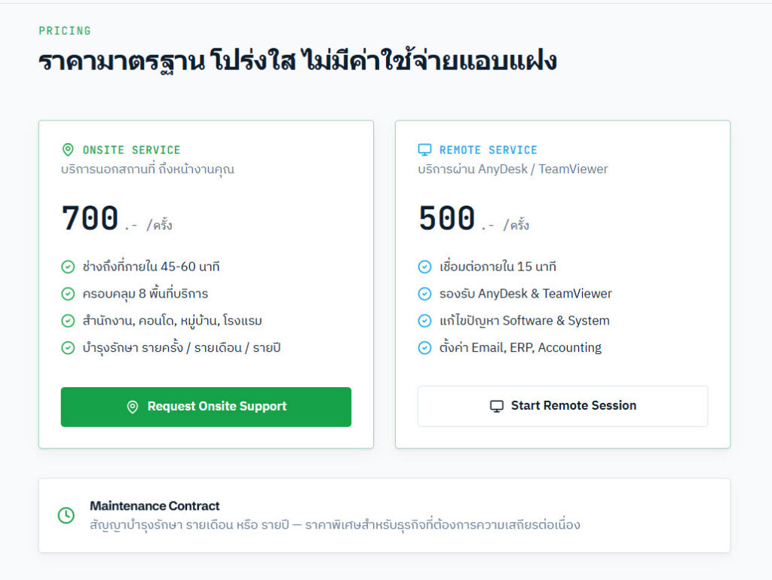Click the ONSITE SERVICE label
Screen dimensions: 772x580
tap(131, 150)
